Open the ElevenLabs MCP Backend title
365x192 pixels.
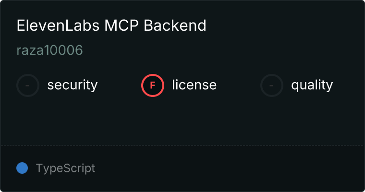coord(111,25)
